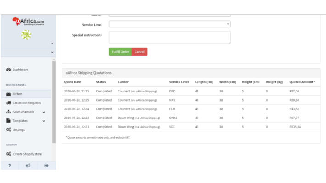This screenshot has width=326, height=183.
Task: Click the uAfrica.com logo
Action: pos(28,21)
